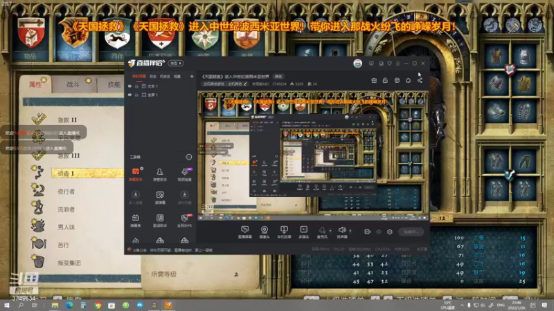
Task: Click the skin shirt icon in title bar
Action: [x=389, y=64]
